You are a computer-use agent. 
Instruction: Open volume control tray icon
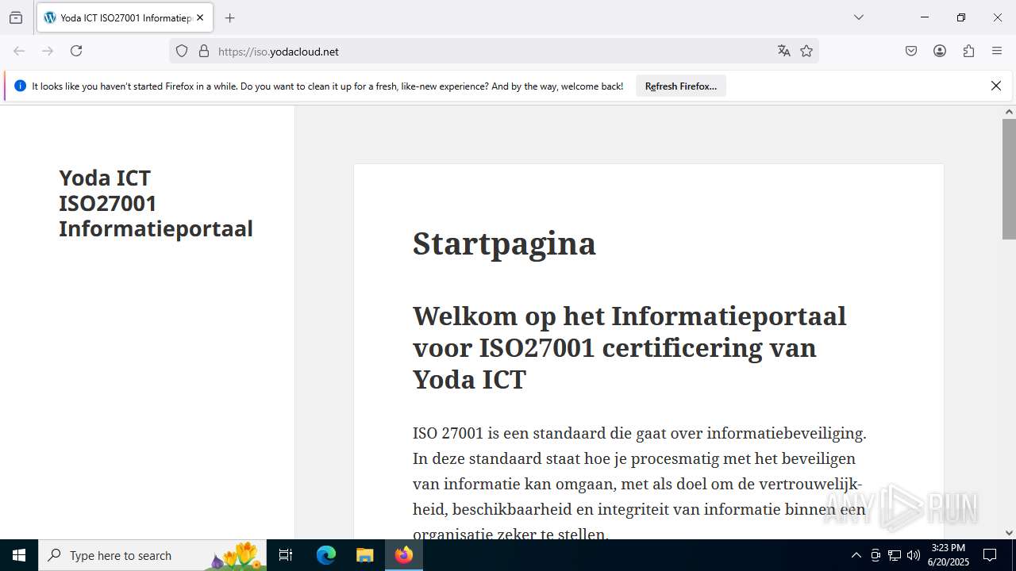pyautogui.click(x=914, y=555)
